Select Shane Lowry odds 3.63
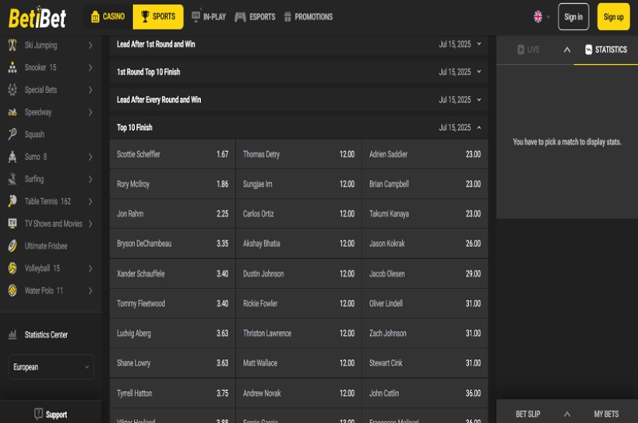The image size is (638, 423). pos(172,363)
